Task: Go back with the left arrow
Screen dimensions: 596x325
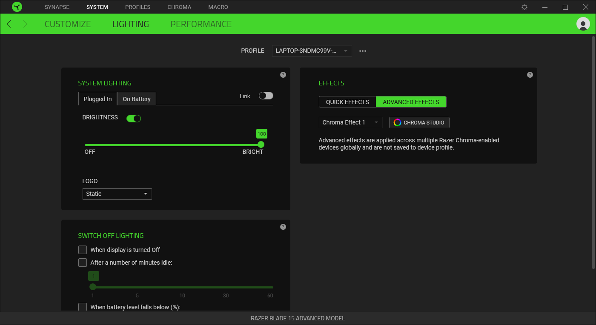Action: click(x=9, y=24)
